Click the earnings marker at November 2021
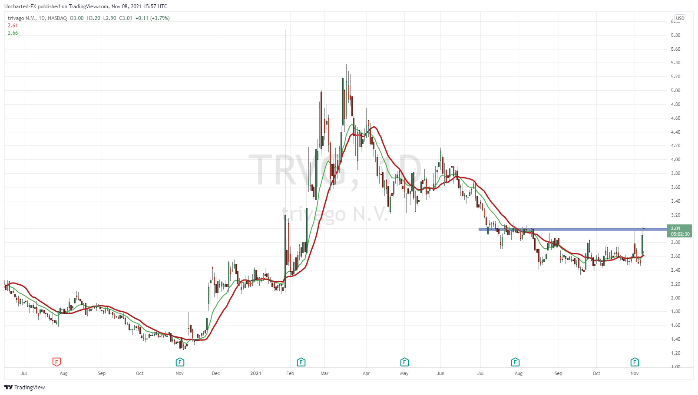698x395 pixels. [635, 362]
